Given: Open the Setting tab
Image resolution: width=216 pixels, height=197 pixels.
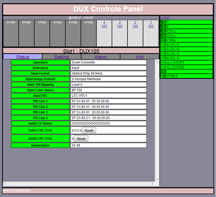Looking at the screenshot, I should [x=62, y=57].
